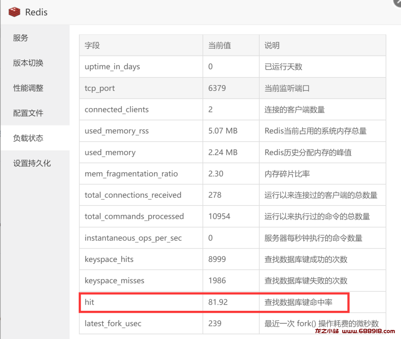401x339 pixels.
Task: Click description 运行以来连接过的客户端的总数量
Action: (x=321, y=195)
